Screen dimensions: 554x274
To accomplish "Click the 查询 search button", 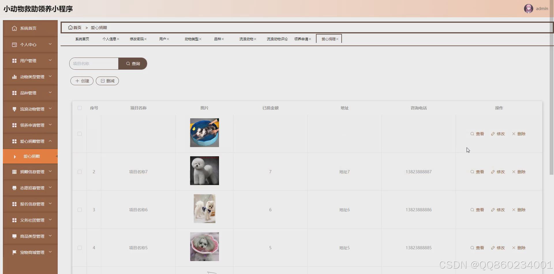I will [133, 64].
